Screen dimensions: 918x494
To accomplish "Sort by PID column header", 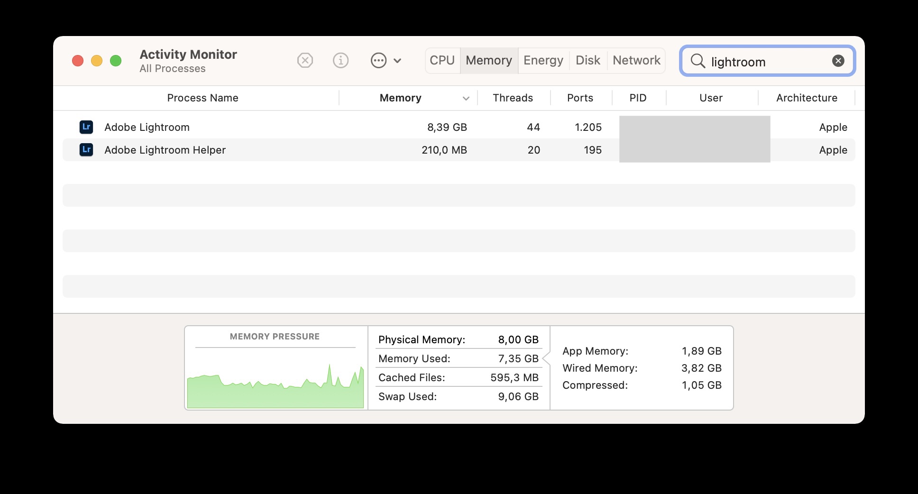I will [638, 98].
